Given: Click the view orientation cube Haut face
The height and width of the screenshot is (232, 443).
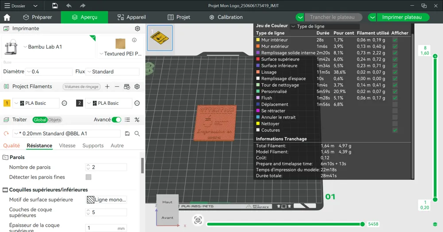Looking at the screenshot, I should coord(167,202).
